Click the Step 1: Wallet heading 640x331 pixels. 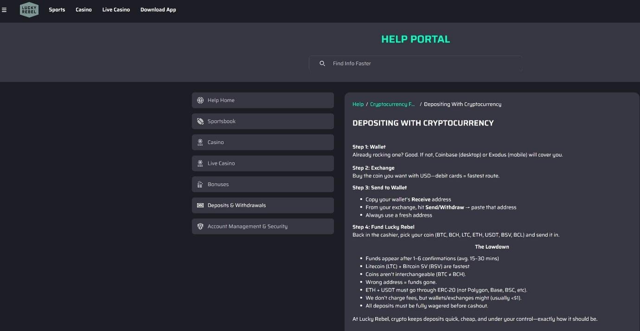pos(369,147)
